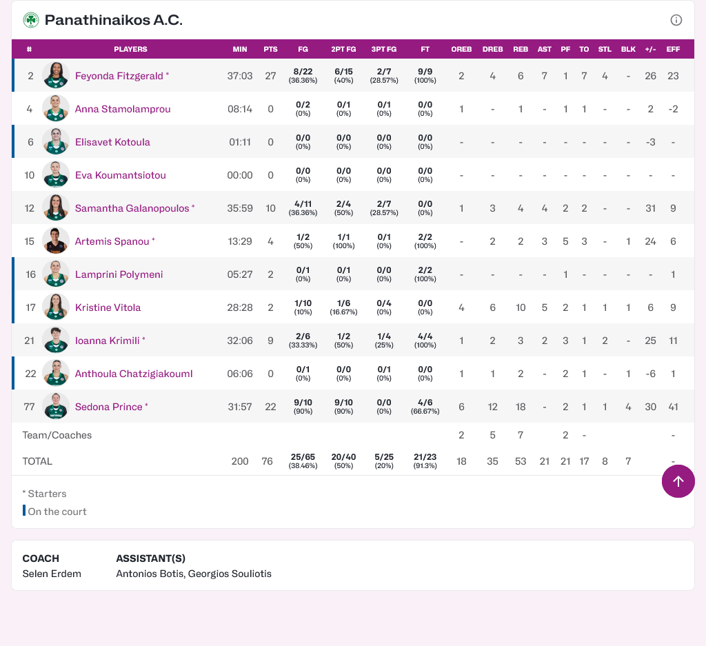This screenshot has width=706, height=646.
Task: Open Eva Koumantsiotou's player link
Action: tap(121, 175)
